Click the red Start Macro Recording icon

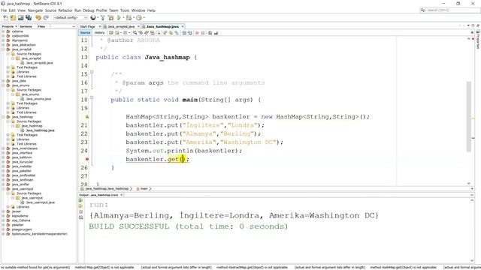(x=197, y=33)
